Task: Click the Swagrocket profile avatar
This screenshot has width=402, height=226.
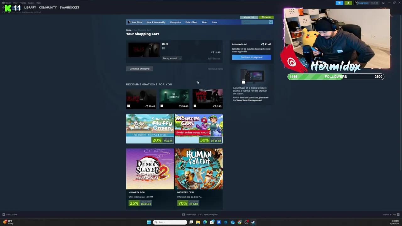Action: (x=356, y=3)
